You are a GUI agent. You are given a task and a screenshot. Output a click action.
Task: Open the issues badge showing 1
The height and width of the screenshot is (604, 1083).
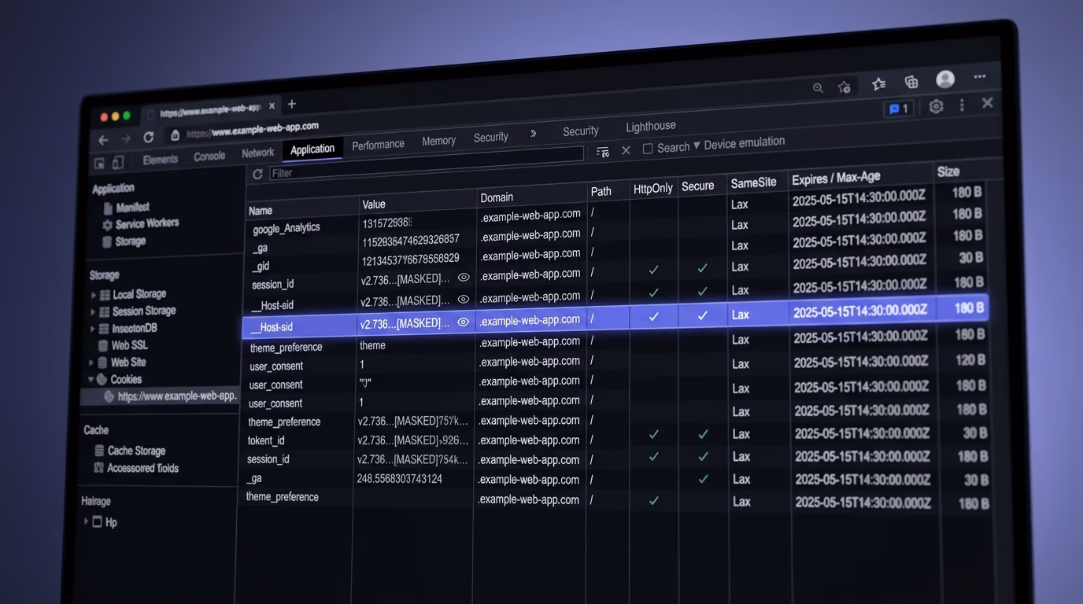(x=898, y=109)
